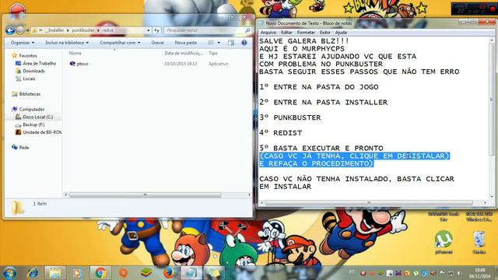
Task: Click Nova pasta to create a folder
Action: [186, 43]
